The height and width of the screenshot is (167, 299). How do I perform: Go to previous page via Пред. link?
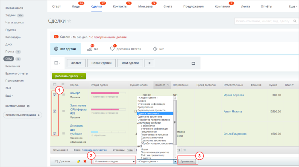coord(130,150)
